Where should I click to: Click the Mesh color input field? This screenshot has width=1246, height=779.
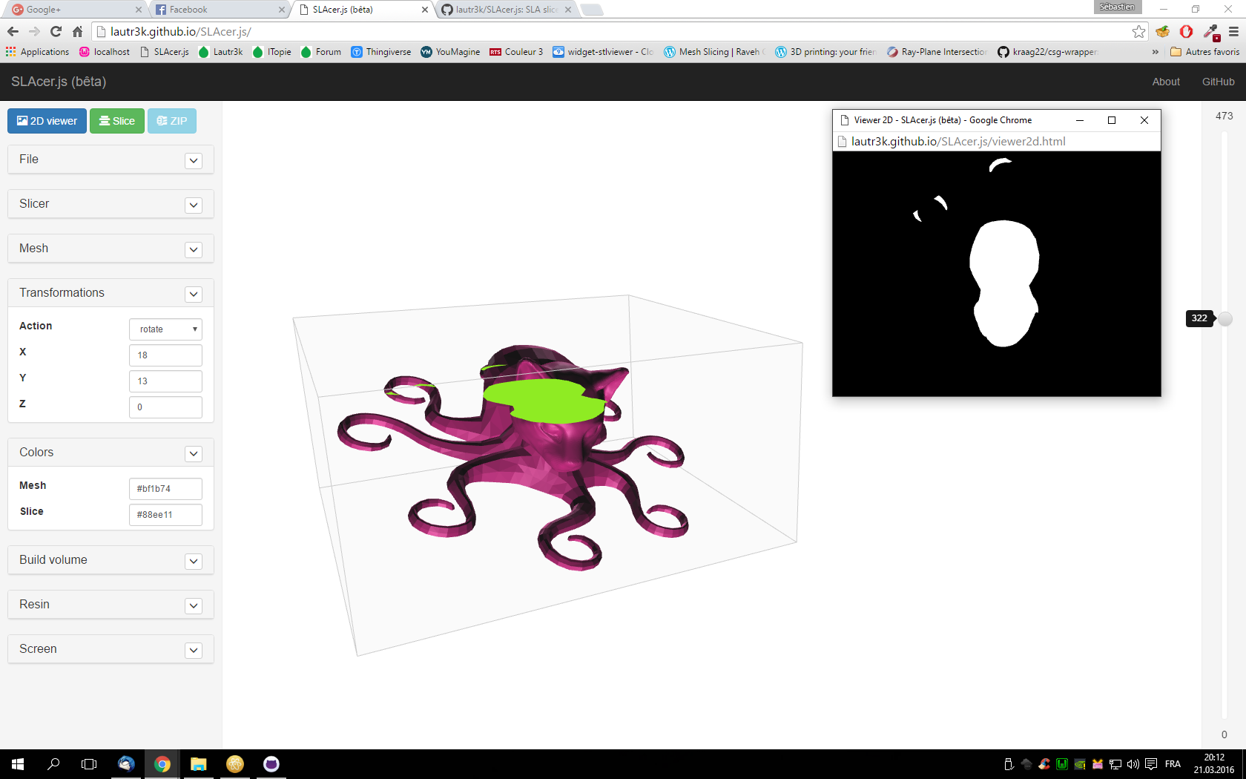(x=165, y=489)
